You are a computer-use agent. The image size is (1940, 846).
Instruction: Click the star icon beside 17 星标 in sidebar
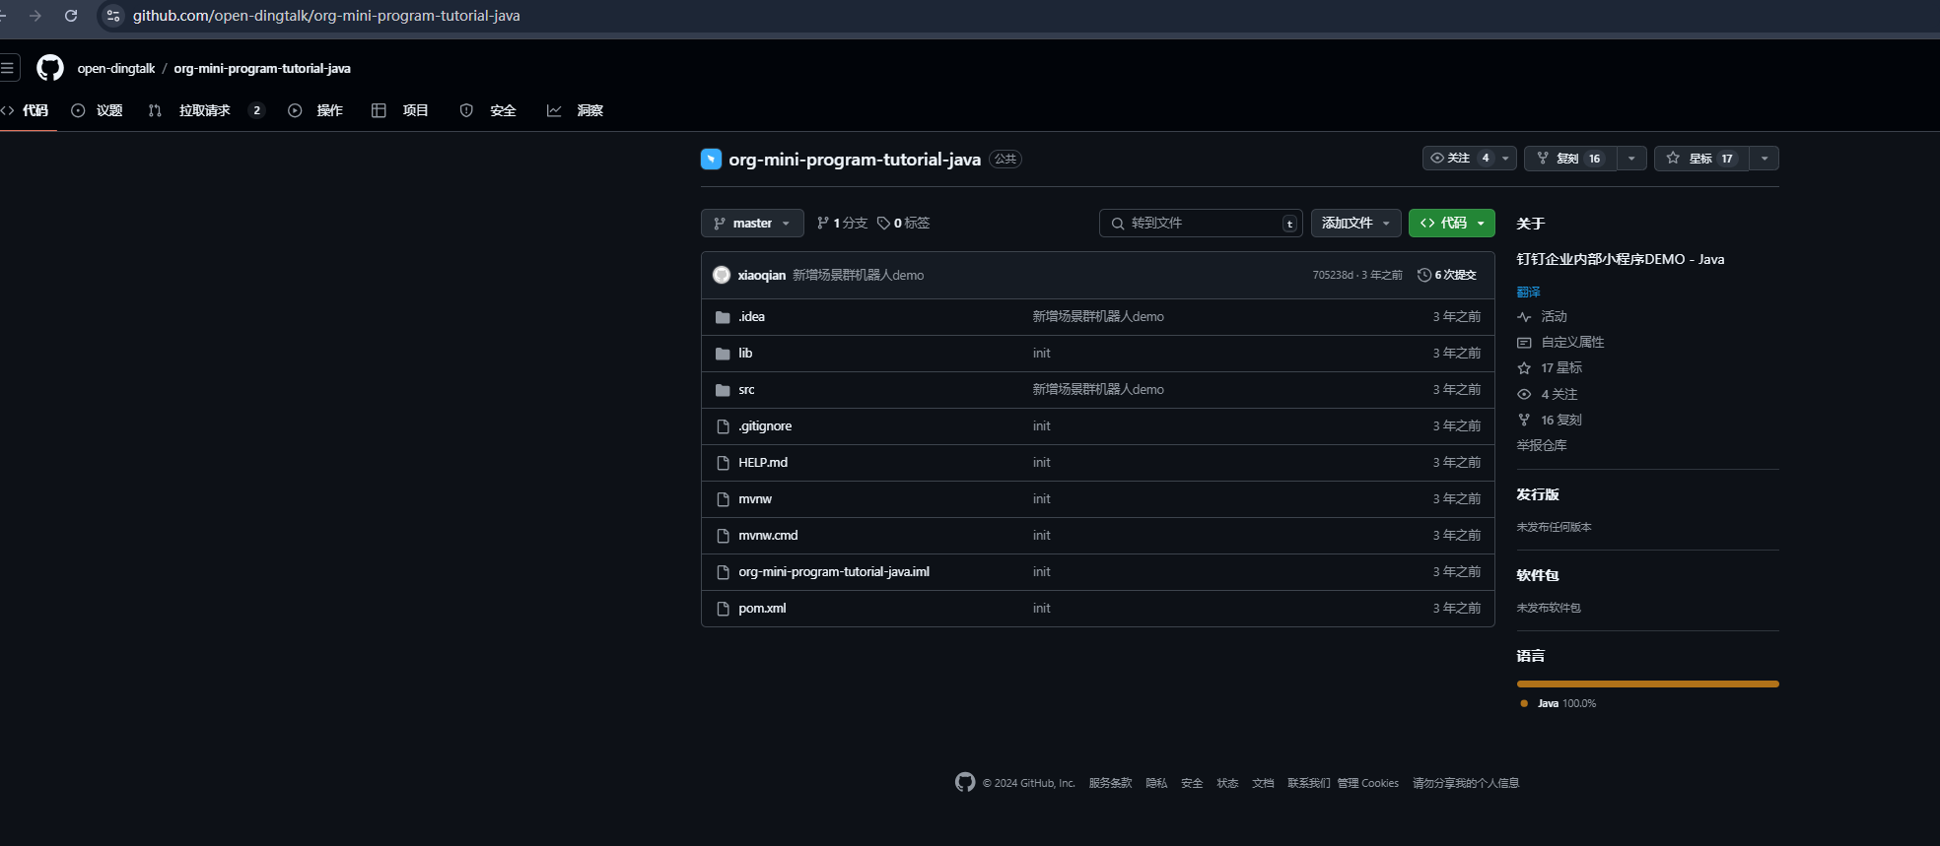[1524, 368]
